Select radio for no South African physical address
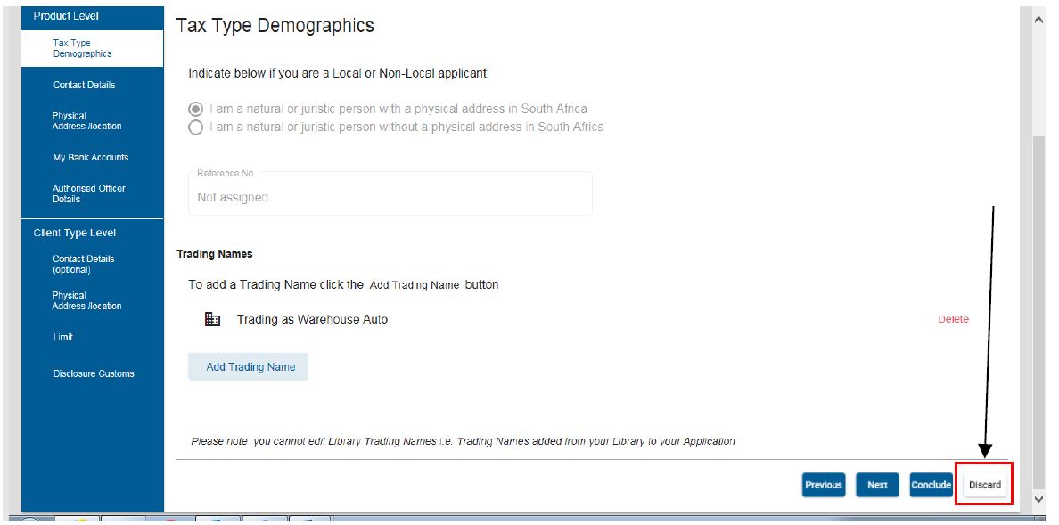Viewport: 1059px width, 525px height. tap(196, 127)
